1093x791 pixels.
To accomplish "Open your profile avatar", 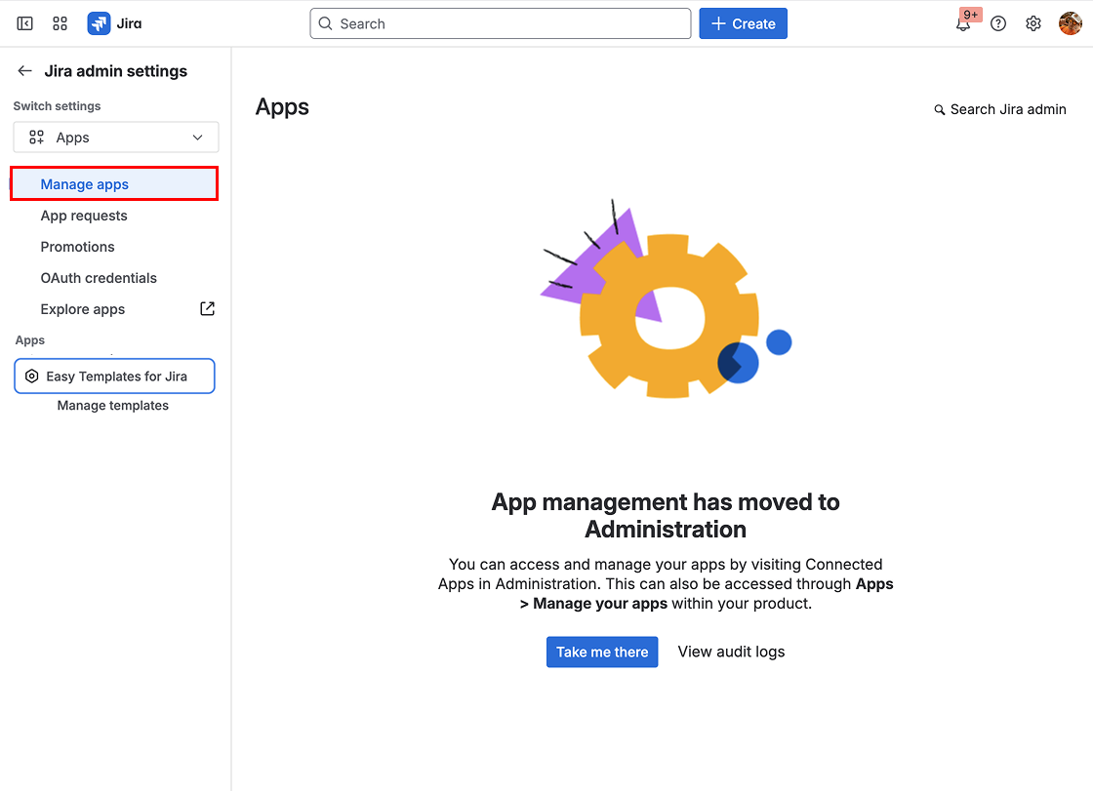I will (1071, 22).
